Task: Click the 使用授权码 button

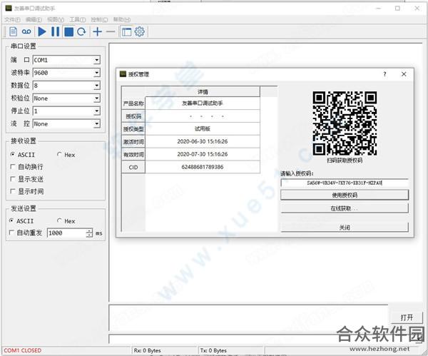Action: click(x=345, y=195)
